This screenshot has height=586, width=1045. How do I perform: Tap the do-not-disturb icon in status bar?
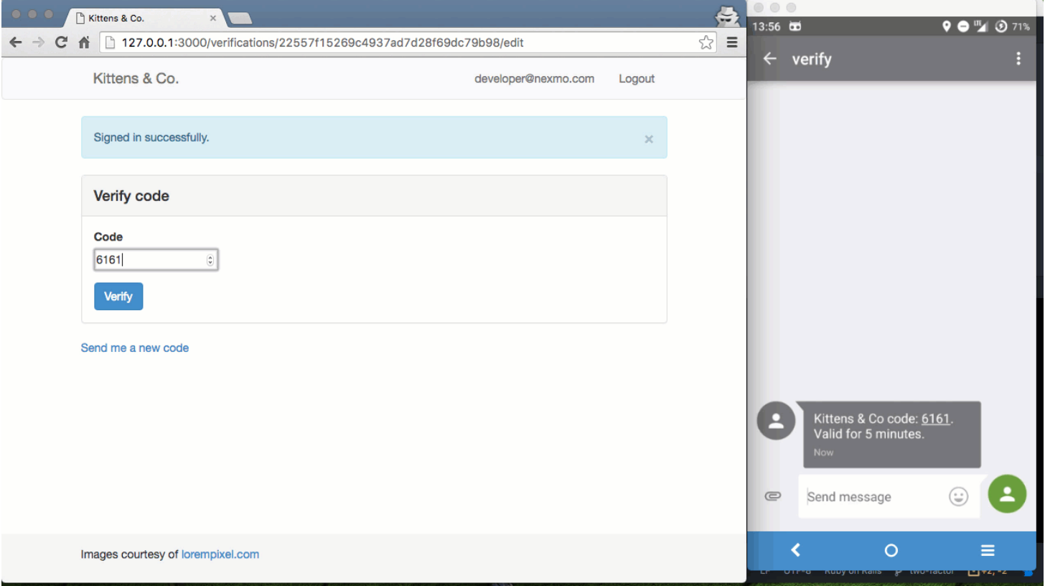963,27
